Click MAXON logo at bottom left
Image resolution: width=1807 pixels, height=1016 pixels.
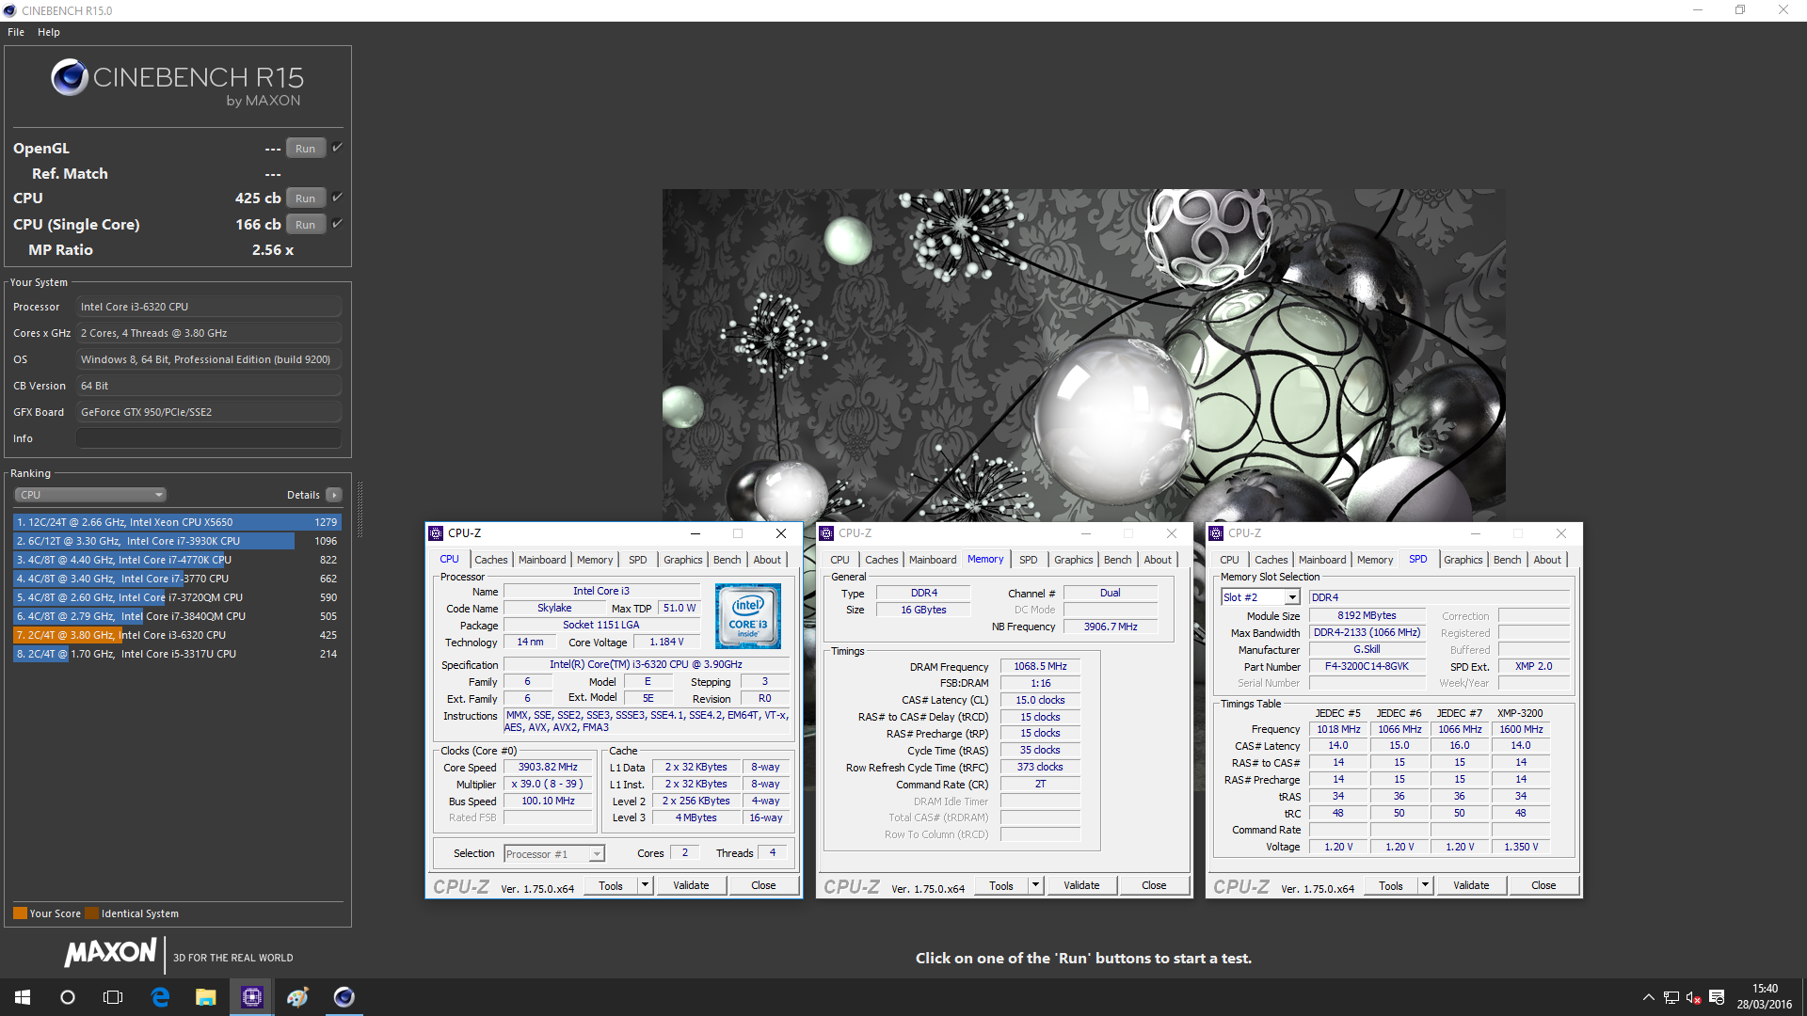pyautogui.click(x=110, y=952)
